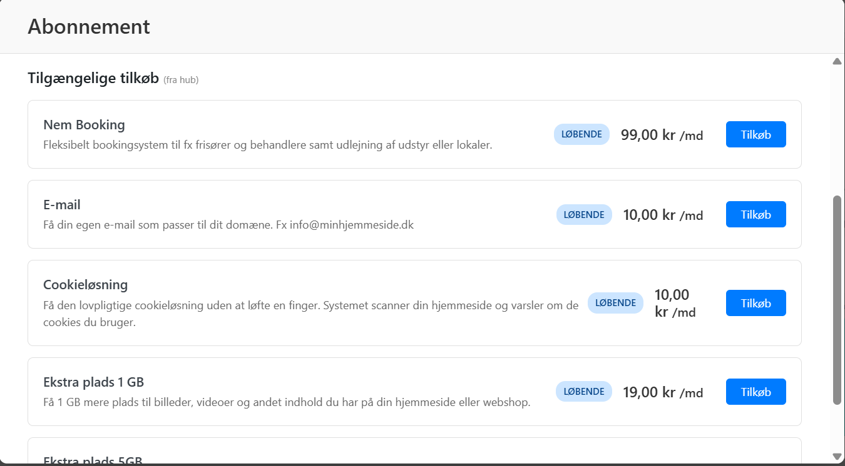Click the Nem Booking description text

(x=268, y=145)
